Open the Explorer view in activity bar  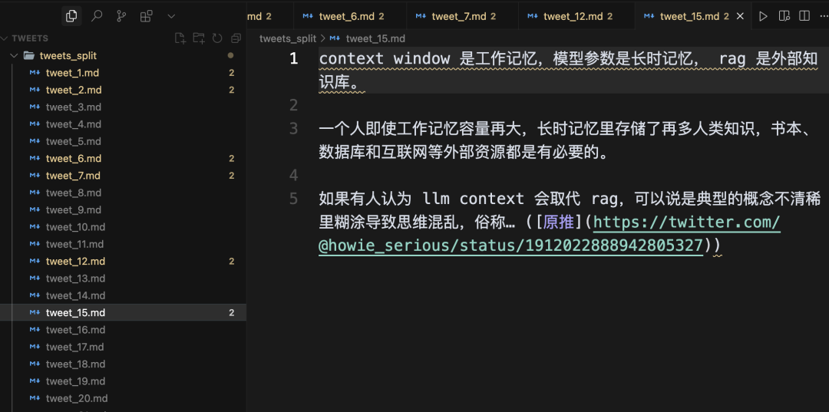pos(71,16)
